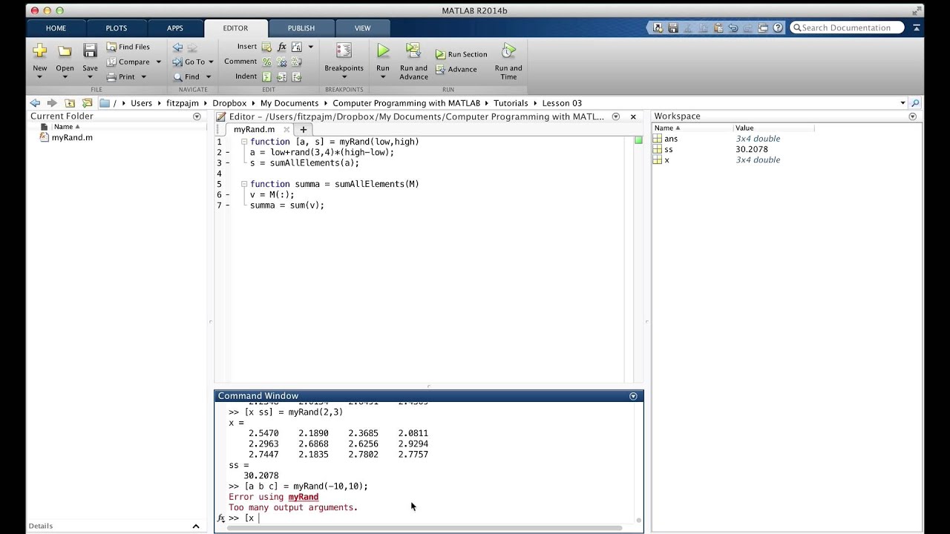The image size is (950, 534).
Task: Open the Run button dropdown arrow
Action: pos(383,77)
